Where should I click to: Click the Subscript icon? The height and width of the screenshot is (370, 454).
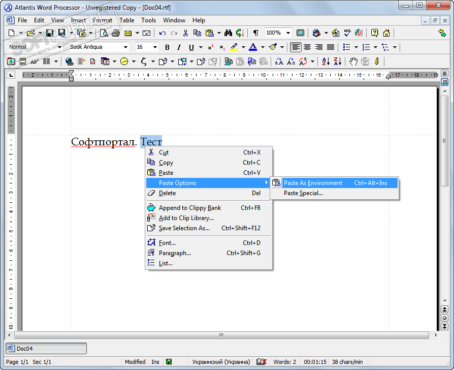coord(222,47)
